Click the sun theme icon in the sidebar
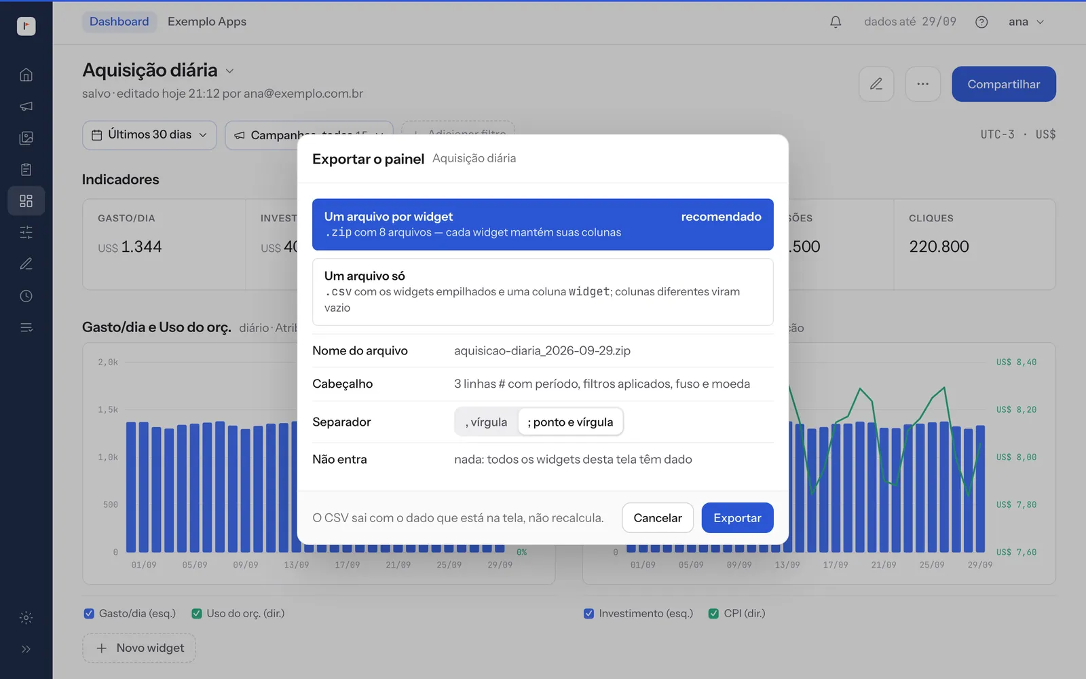This screenshot has height=679, width=1086. click(x=26, y=618)
